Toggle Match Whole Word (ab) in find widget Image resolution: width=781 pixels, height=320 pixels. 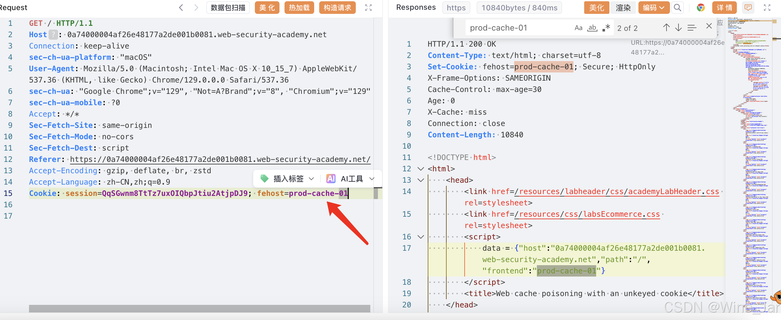592,28
